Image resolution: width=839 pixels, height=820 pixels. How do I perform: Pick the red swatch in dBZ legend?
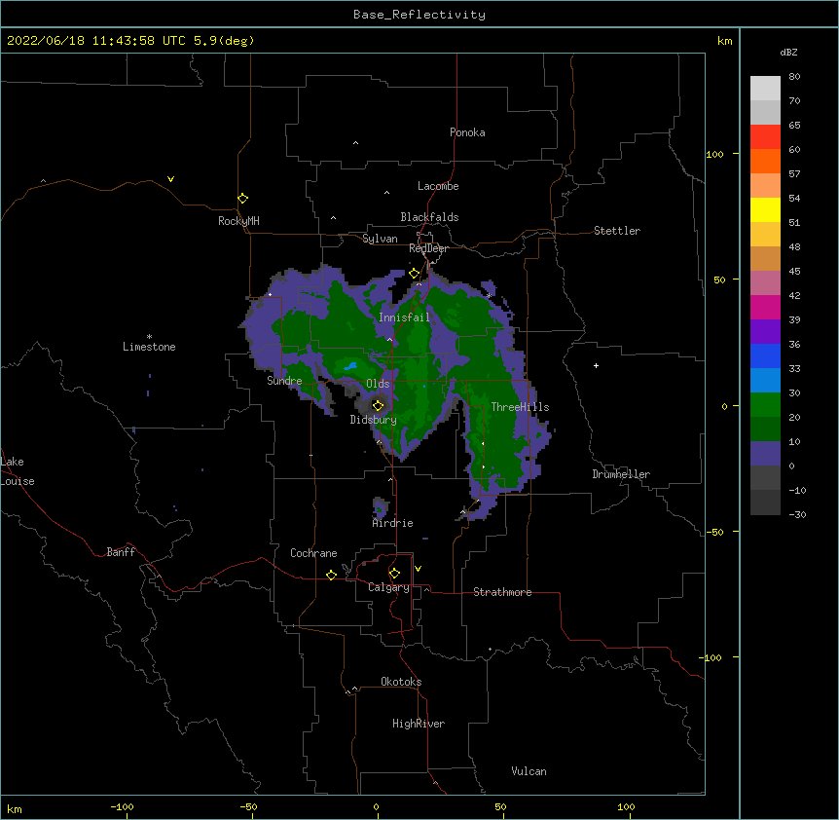point(765,137)
